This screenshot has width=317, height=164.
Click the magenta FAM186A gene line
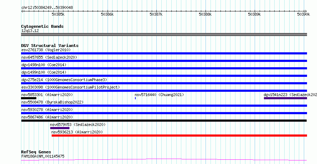pos(164,160)
